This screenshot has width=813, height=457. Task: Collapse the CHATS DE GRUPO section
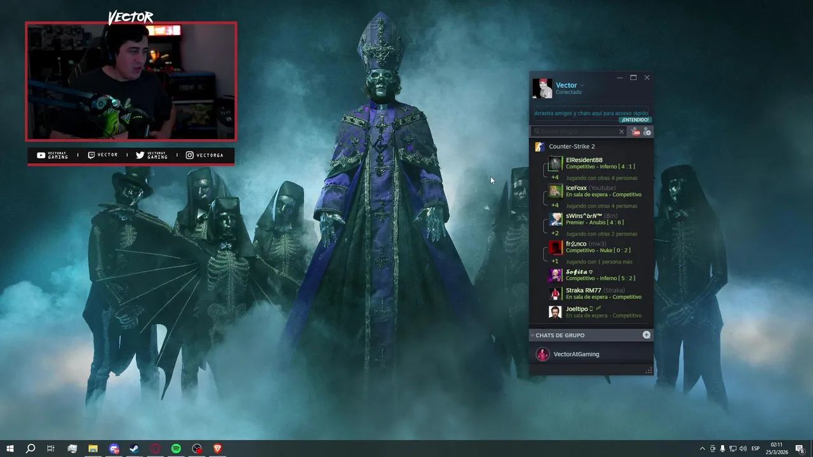532,335
